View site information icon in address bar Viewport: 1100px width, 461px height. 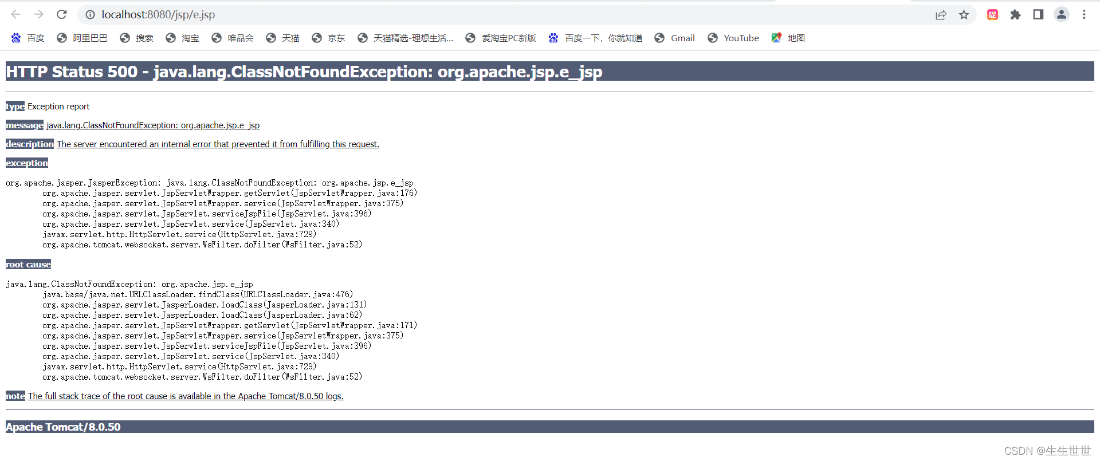coord(90,15)
